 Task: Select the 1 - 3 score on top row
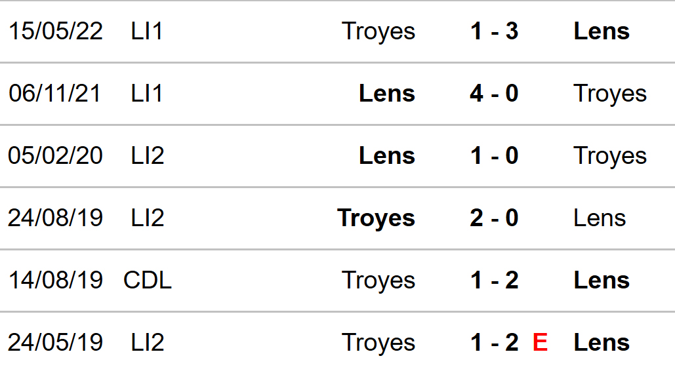tap(494, 31)
